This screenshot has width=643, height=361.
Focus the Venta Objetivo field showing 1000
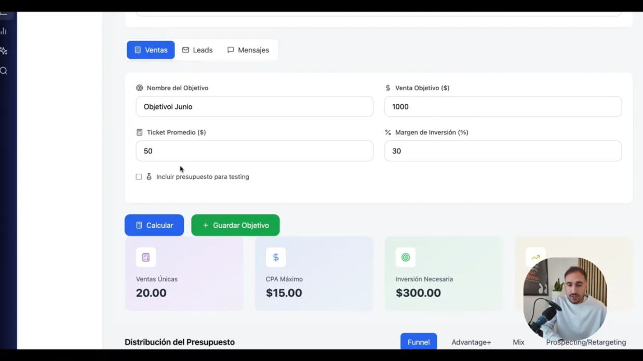pyautogui.click(x=503, y=106)
